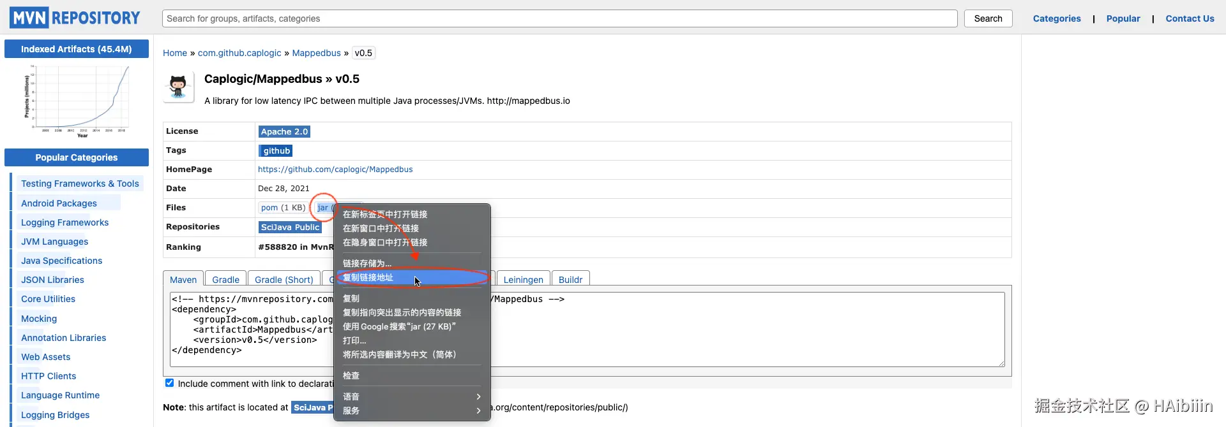Select 复制链接地址 from the context menu

(x=368, y=277)
